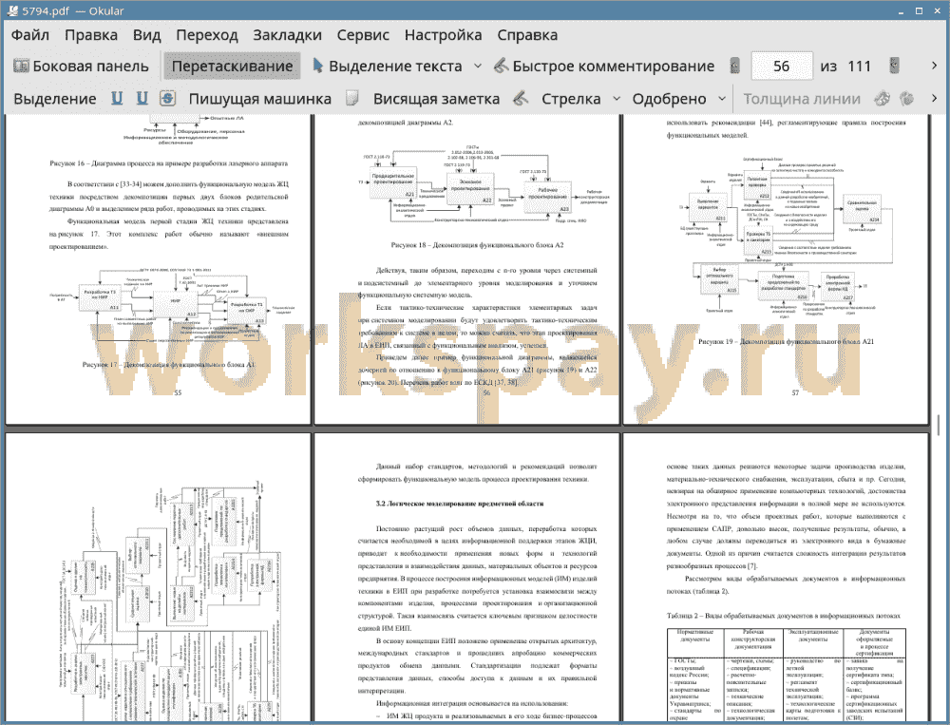The image size is (950, 725).
Task: Go to the previous page with the arrow before 56
Action: (x=734, y=66)
